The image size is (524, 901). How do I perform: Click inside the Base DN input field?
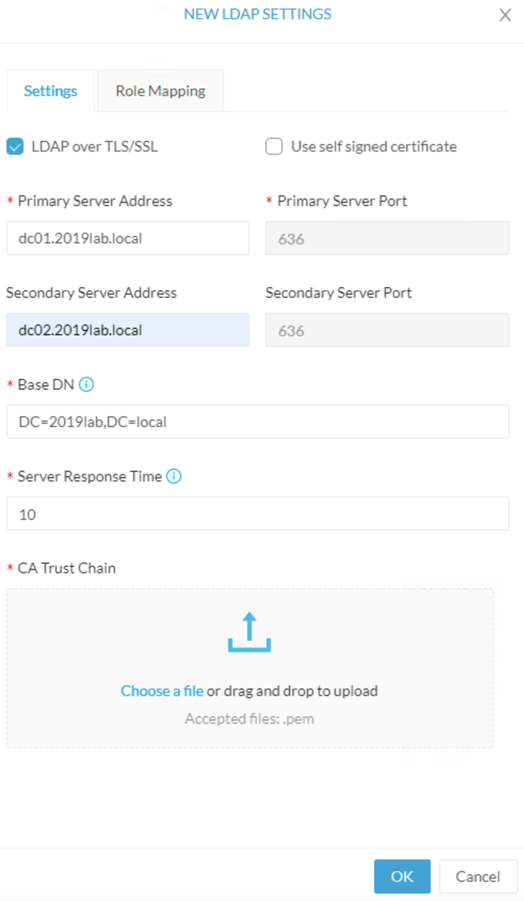[258, 422]
